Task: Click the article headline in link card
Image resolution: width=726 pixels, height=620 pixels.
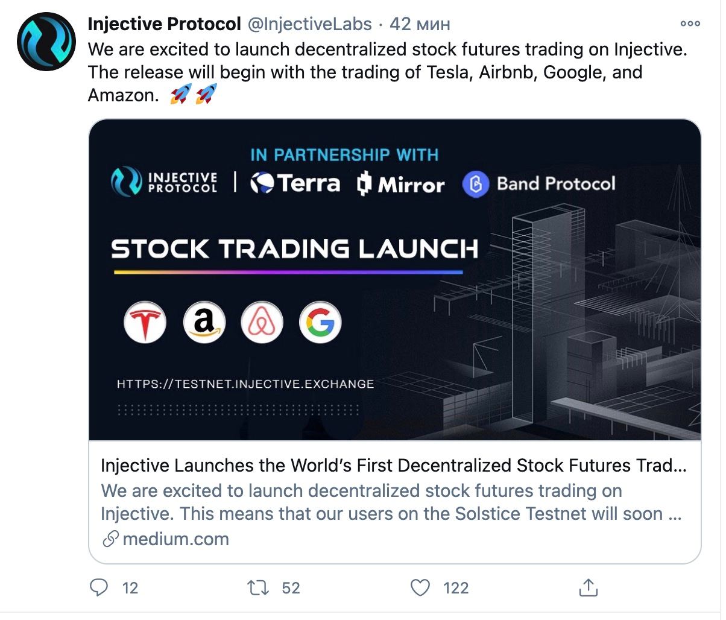Action: [393, 466]
